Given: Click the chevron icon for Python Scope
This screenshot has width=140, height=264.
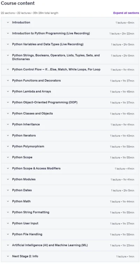Looking at the screenshot, I should 8,157.
